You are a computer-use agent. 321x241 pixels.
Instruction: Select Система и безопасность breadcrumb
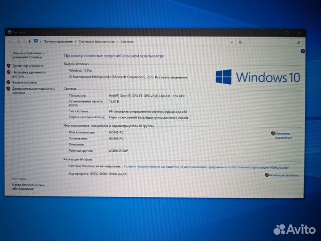(97, 42)
